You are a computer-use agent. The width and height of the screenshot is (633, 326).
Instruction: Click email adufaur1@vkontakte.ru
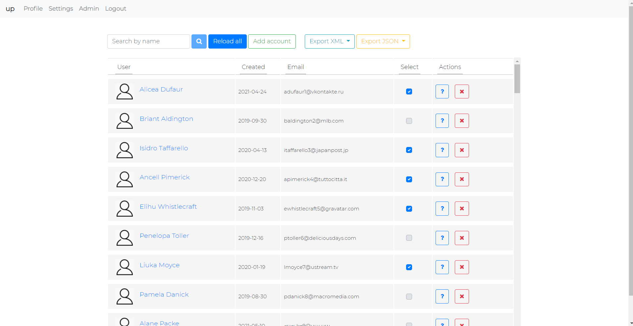[314, 92]
